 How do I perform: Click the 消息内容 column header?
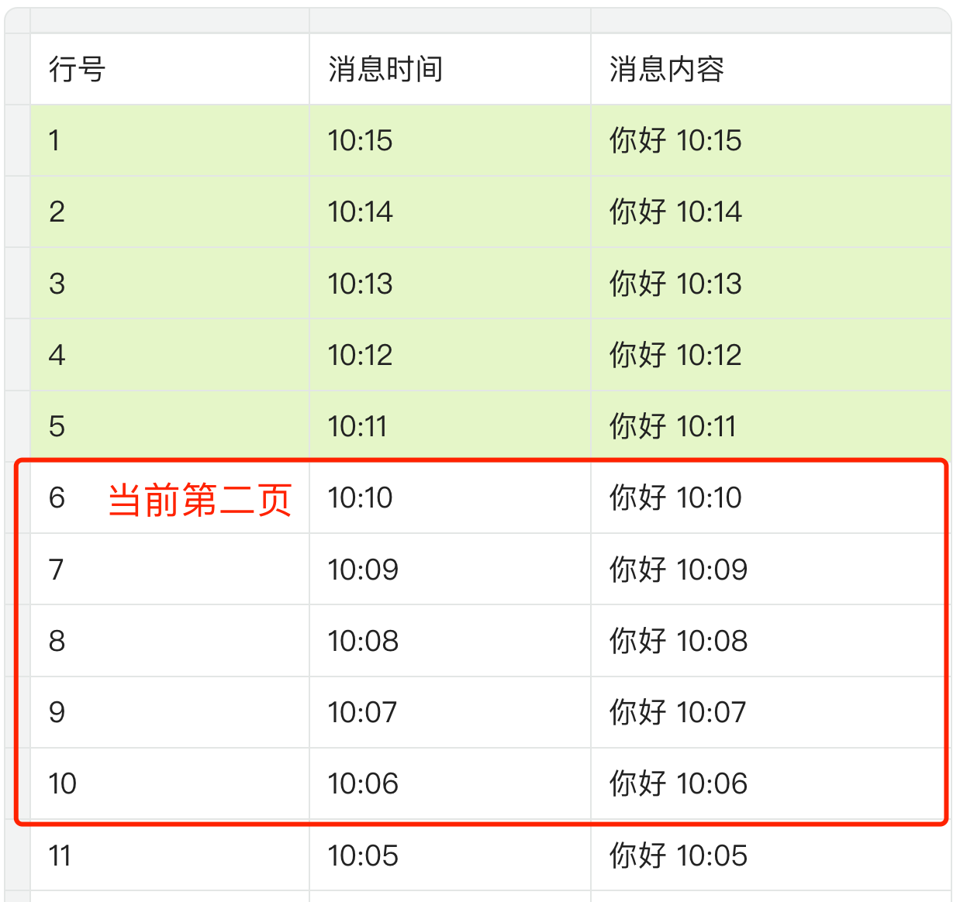[x=667, y=70]
